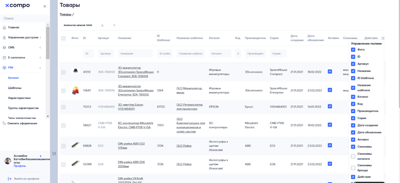Open the Главная menu item
Viewport: 400px width, 183px height.
click(14, 27)
